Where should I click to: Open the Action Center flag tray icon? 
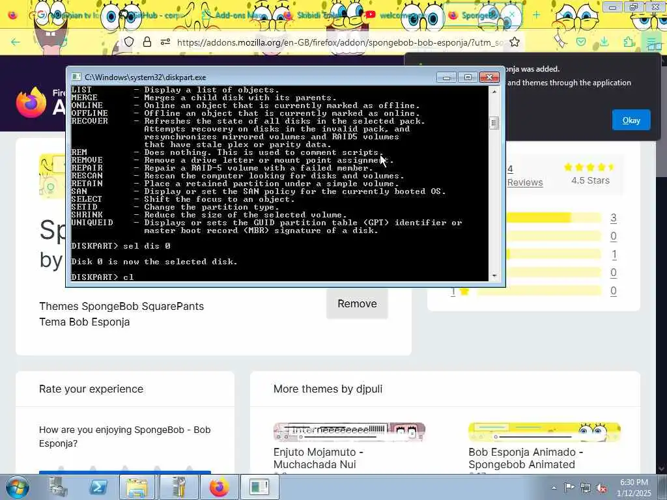tap(569, 487)
